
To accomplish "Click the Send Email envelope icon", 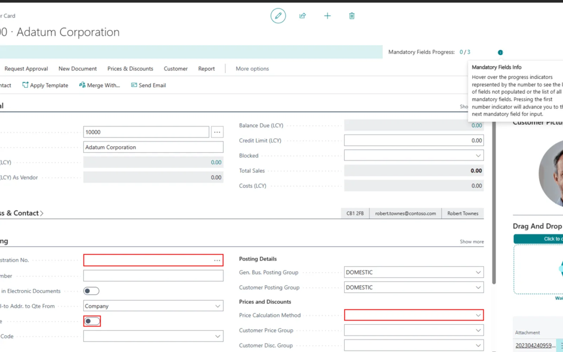I will (x=134, y=85).
